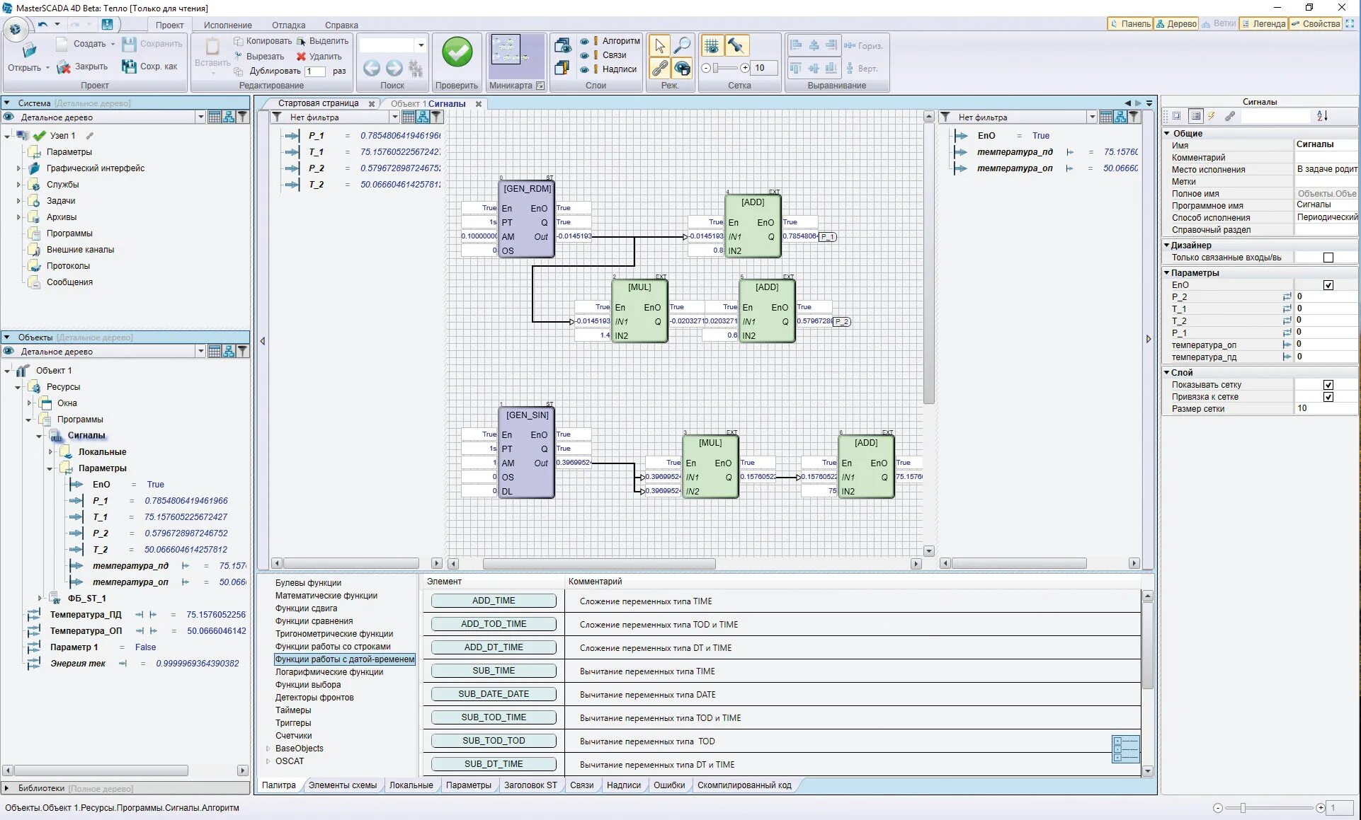Enable 'Только связанные входы/вых' checkbox
This screenshot has height=820, width=1361.
click(1328, 258)
